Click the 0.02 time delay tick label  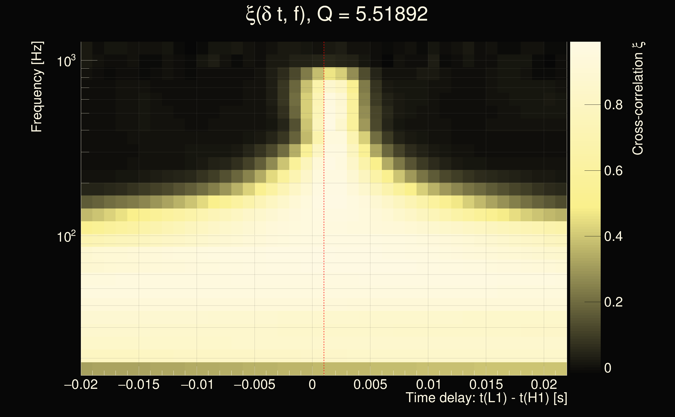pos(544,385)
